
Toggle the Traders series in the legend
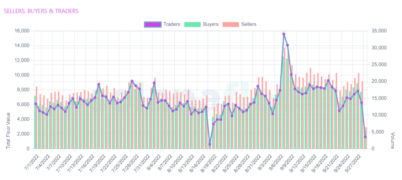pos(172,24)
